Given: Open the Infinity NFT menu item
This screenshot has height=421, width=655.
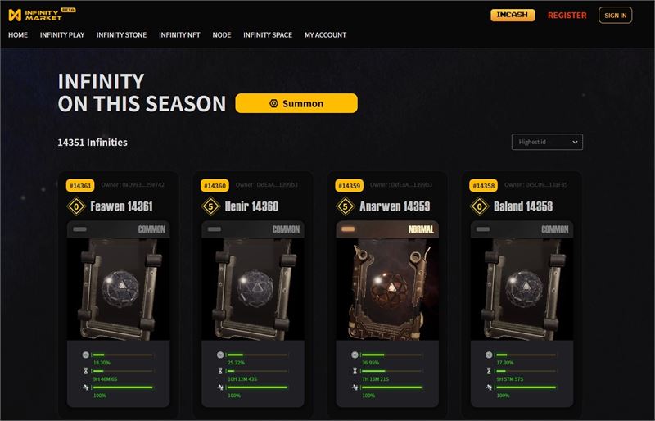Looking at the screenshot, I should click(179, 35).
